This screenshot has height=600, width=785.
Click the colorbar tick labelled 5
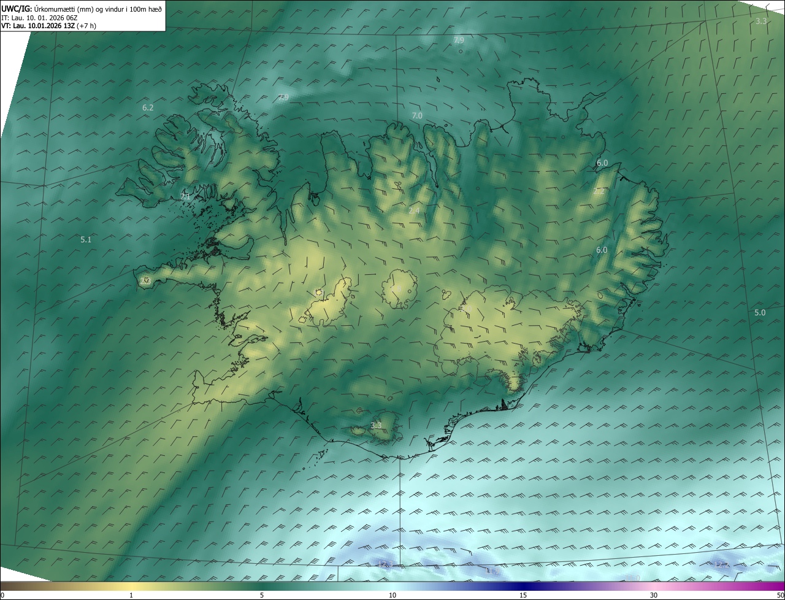[x=262, y=595]
